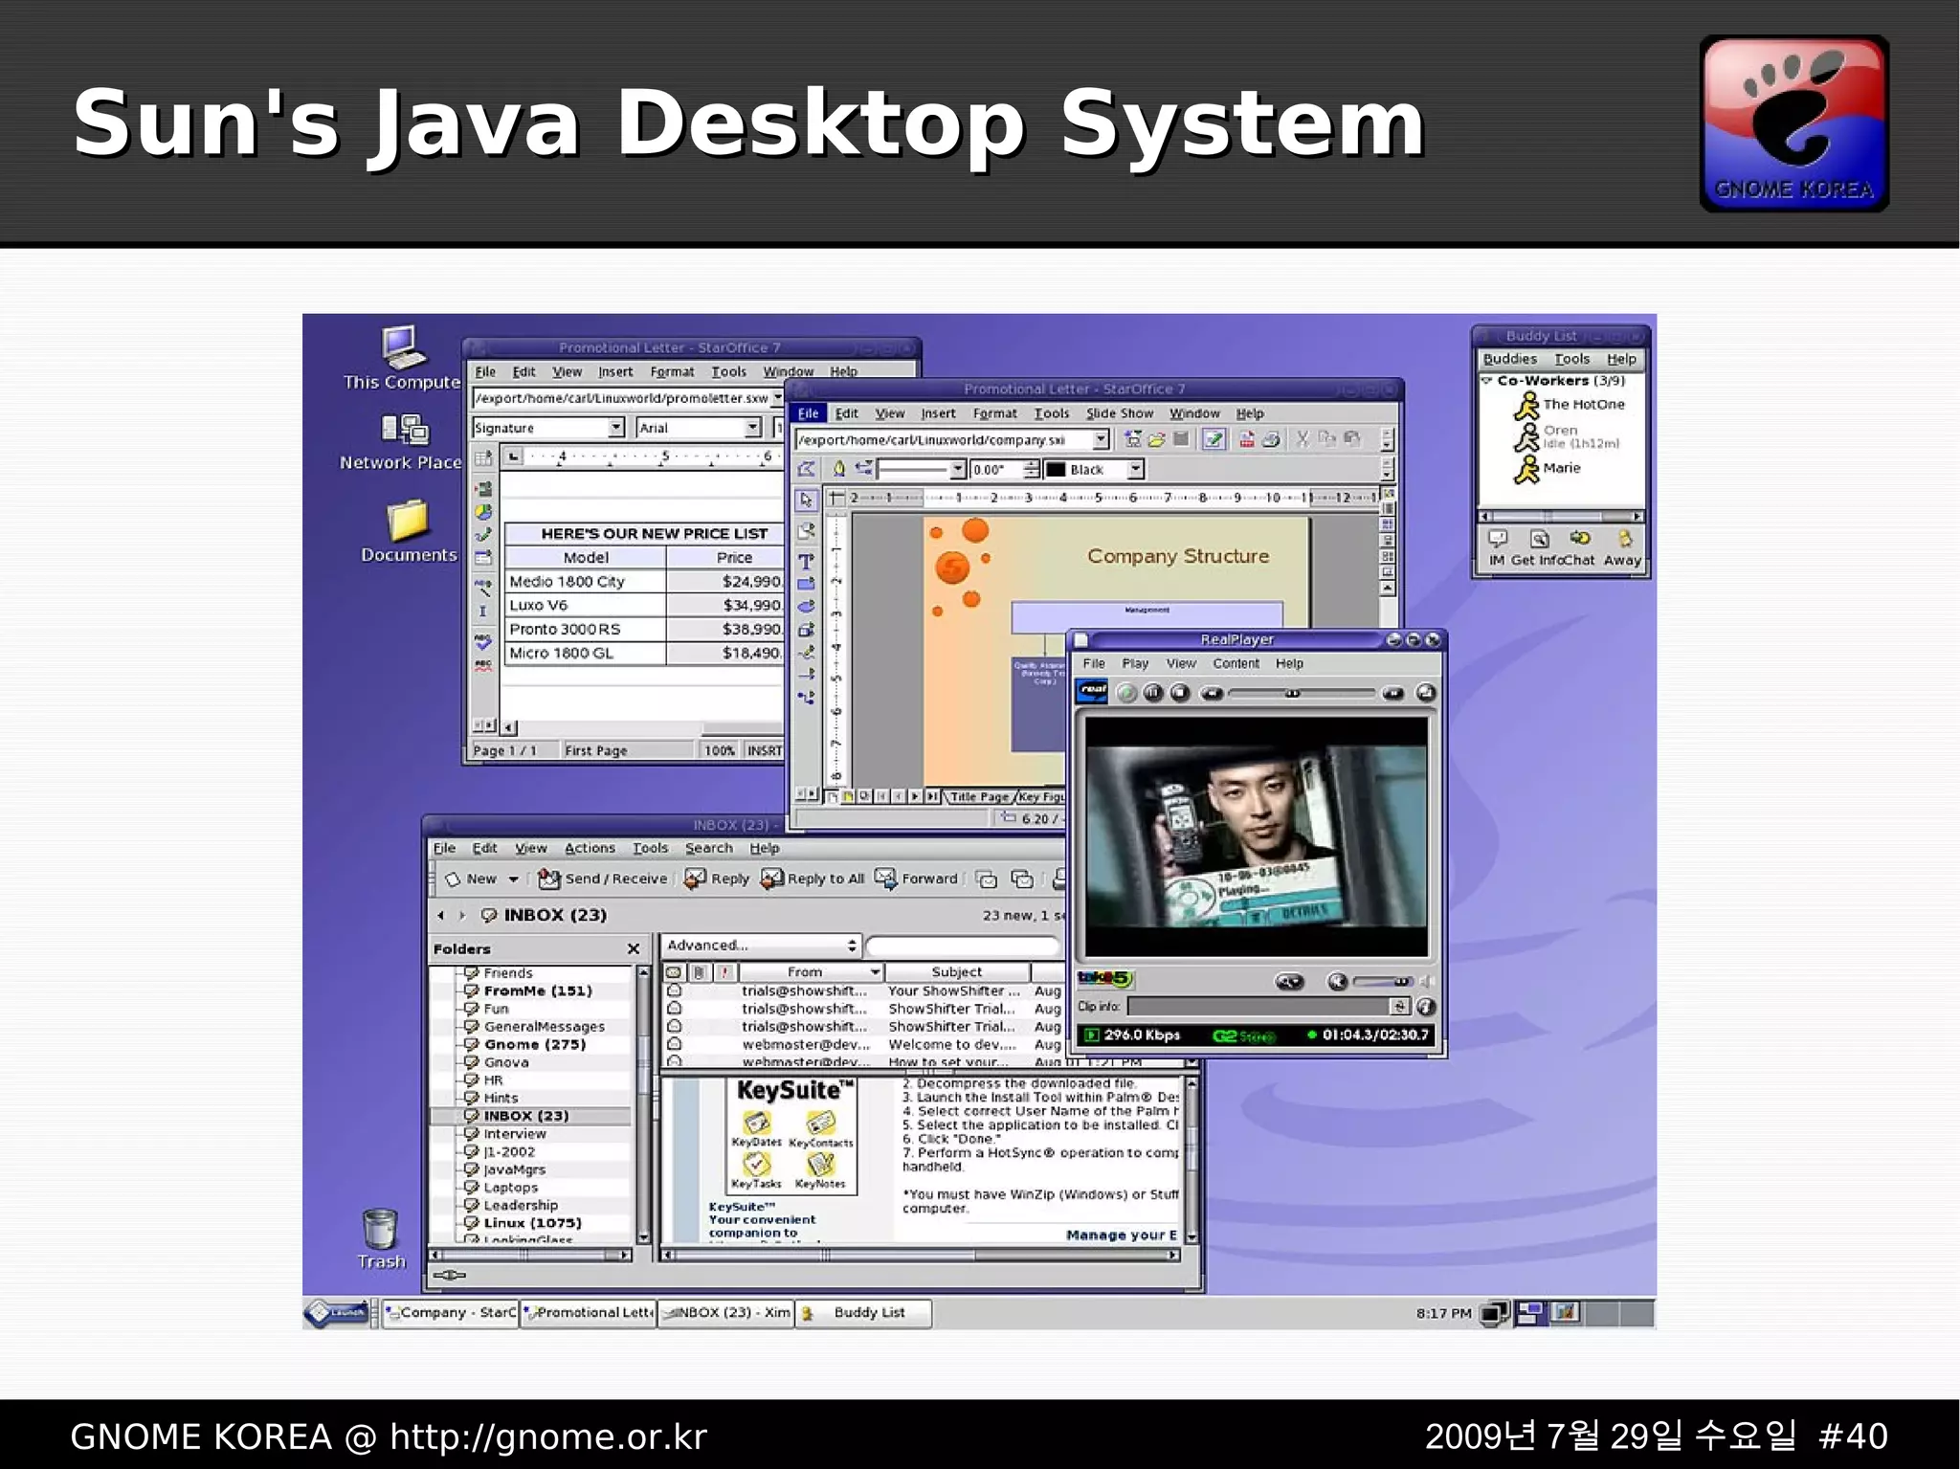
Task: Click Send / Receive in mail toolbar
Action: pyautogui.click(x=603, y=879)
